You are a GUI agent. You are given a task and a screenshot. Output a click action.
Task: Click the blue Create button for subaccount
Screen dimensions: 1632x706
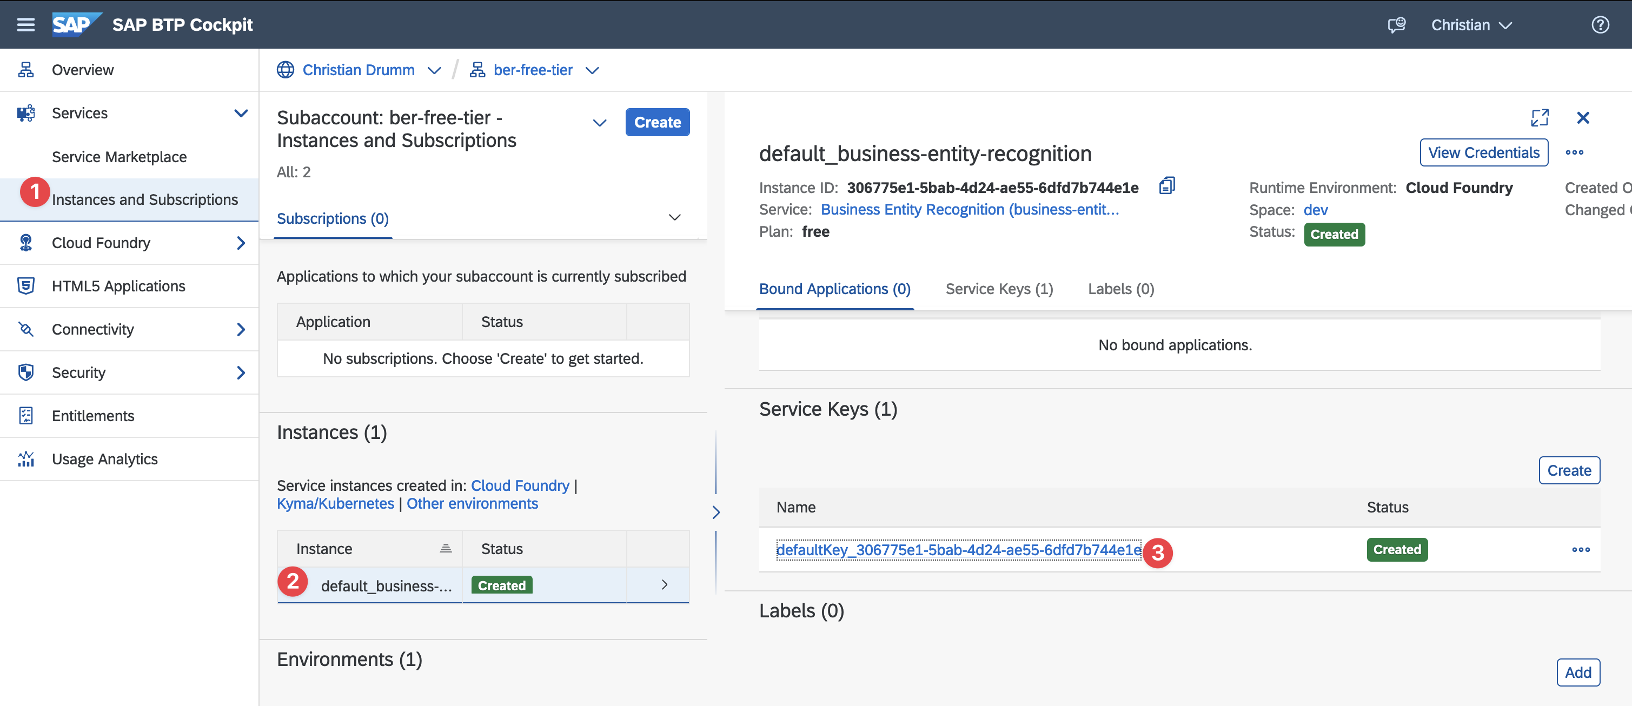coord(657,122)
